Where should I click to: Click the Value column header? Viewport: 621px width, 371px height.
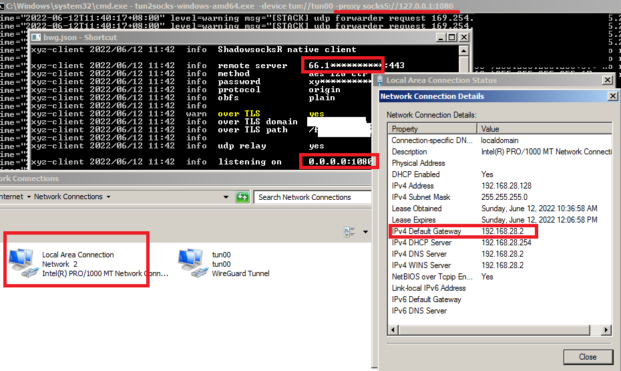[545, 129]
